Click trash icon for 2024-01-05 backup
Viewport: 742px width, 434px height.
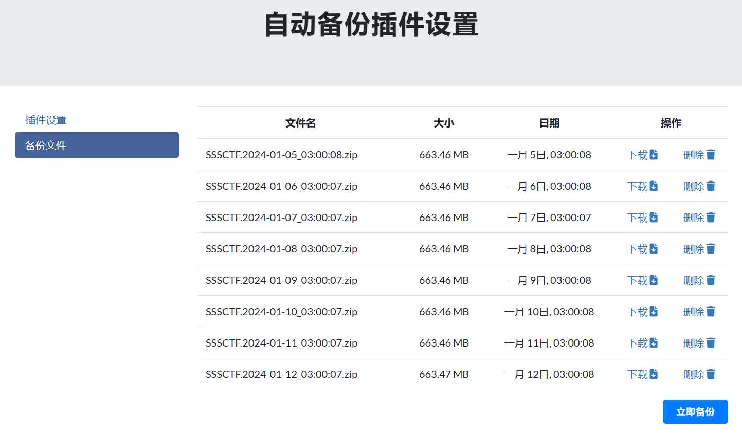pyautogui.click(x=711, y=155)
